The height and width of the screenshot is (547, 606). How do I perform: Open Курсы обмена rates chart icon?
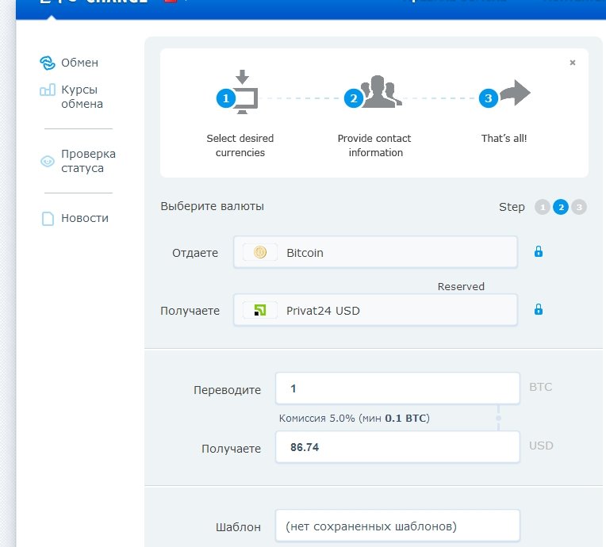point(48,90)
